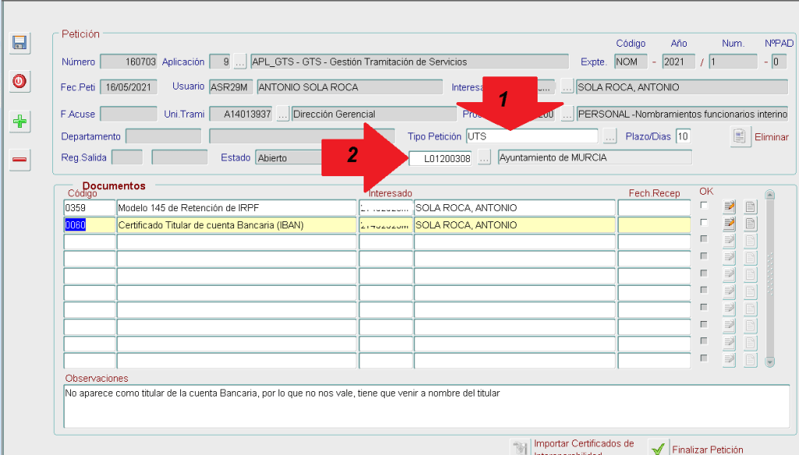This screenshot has width=799, height=455.
Task: Click inside the Observaciones text area
Action: pos(426,407)
